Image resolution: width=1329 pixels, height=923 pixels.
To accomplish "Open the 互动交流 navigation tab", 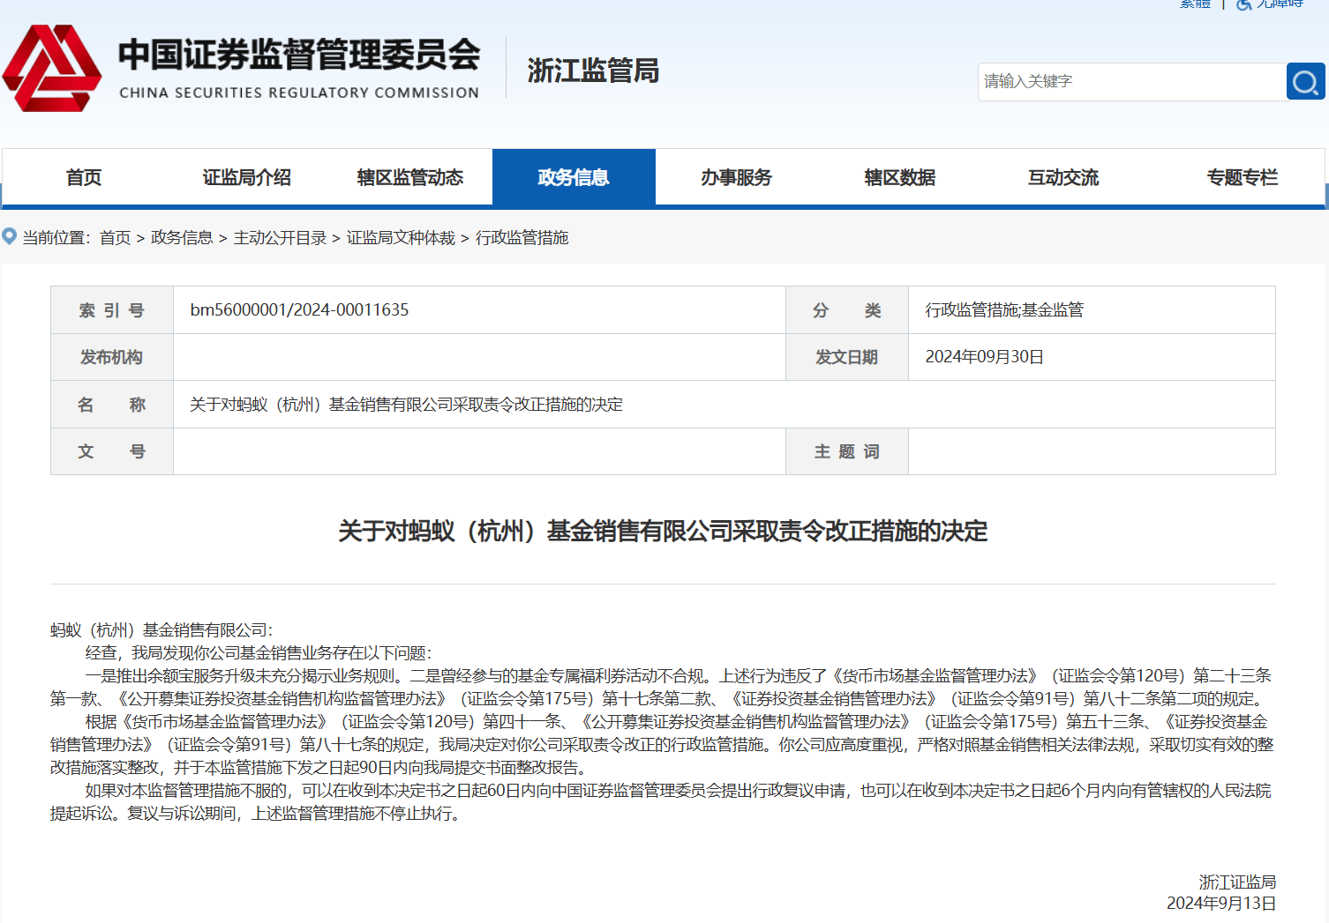I will coord(1063,177).
